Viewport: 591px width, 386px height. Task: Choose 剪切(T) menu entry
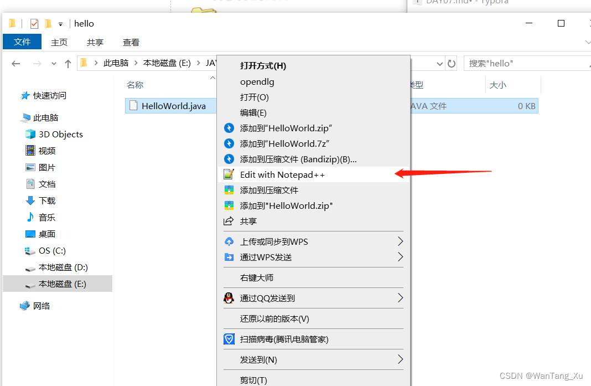point(313,379)
